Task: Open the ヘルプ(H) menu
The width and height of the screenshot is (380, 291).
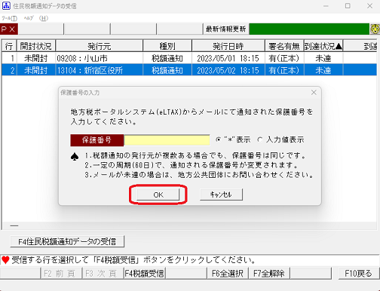Action: pyautogui.click(x=35, y=18)
